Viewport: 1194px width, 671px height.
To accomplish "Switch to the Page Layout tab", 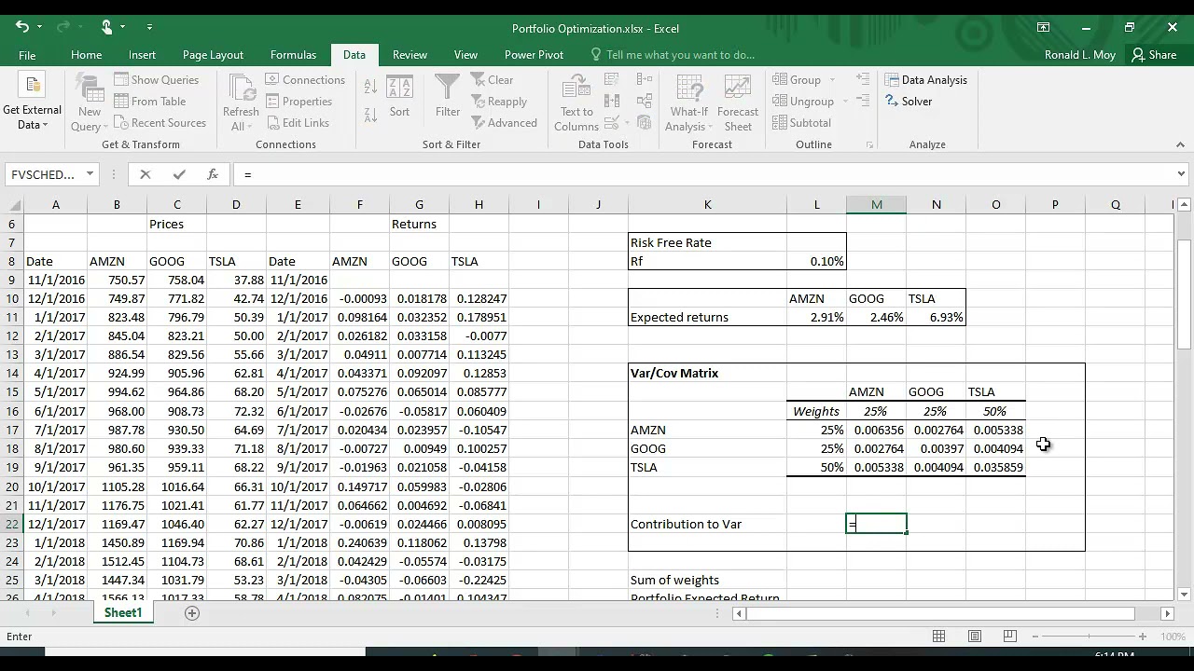I will (x=213, y=55).
